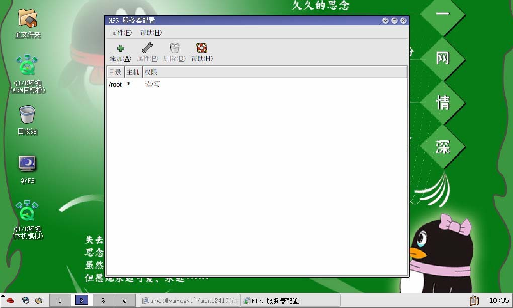Screen dimensions: 513x308
Task: Select the QVFB desktop icon
Action: pyautogui.click(x=27, y=163)
